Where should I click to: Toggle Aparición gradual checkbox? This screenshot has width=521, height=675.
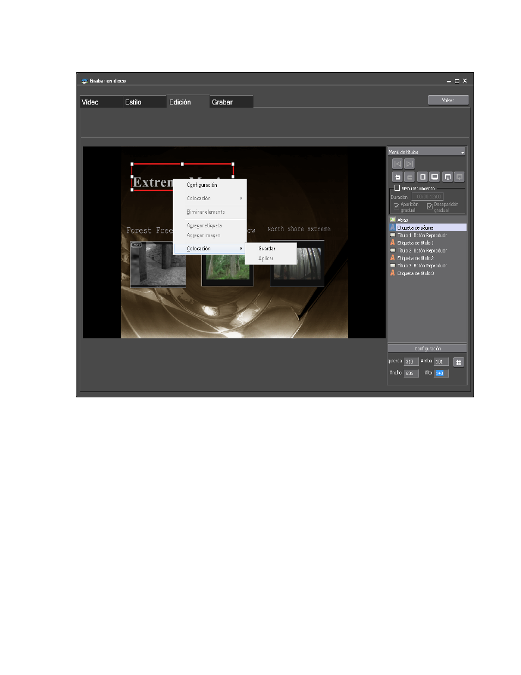click(x=396, y=206)
